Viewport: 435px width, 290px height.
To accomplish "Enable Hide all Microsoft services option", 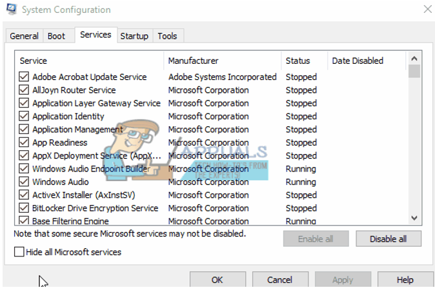I will point(20,252).
